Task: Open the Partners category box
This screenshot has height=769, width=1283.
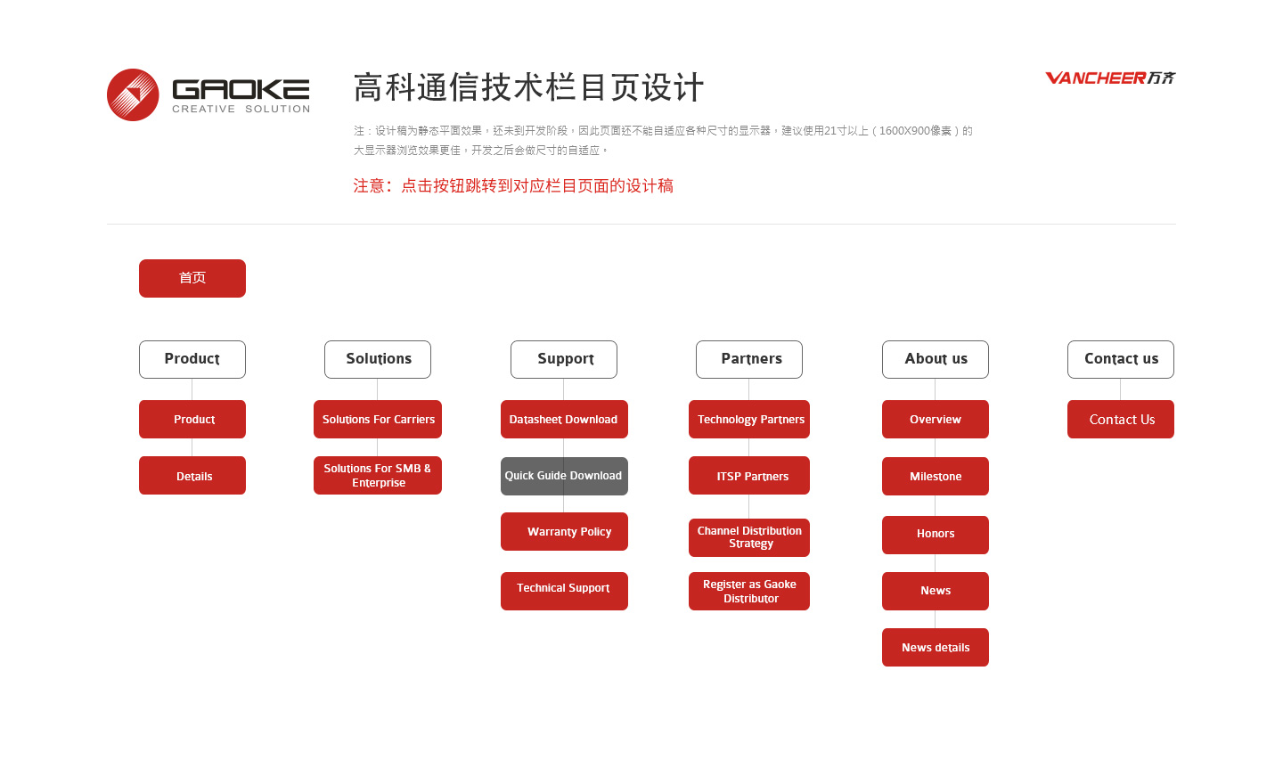Action: click(x=749, y=359)
